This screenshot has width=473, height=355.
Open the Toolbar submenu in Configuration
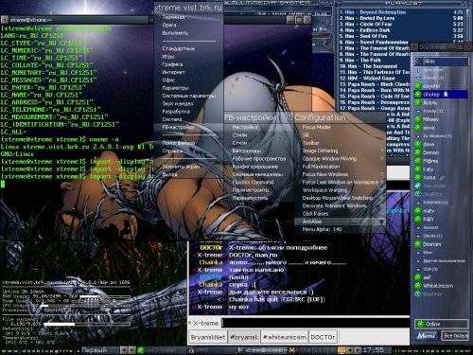(x=340, y=143)
